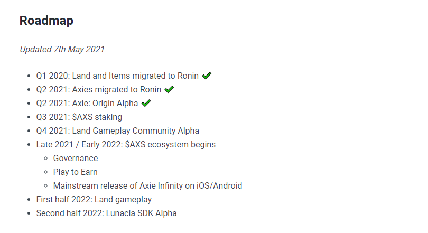Click Second half 2022: Lunacia SDK Alpha
This screenshot has width=428, height=233.
click(x=106, y=213)
